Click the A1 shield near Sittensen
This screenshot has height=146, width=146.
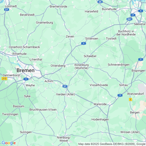[x=83, y=43]
